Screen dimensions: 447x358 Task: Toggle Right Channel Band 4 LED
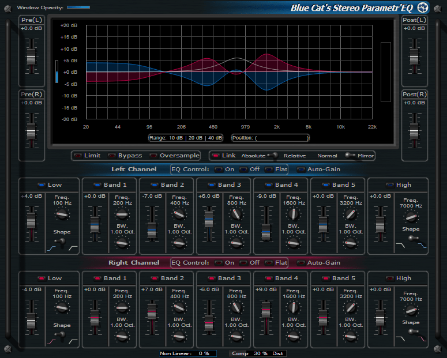[x=269, y=278]
